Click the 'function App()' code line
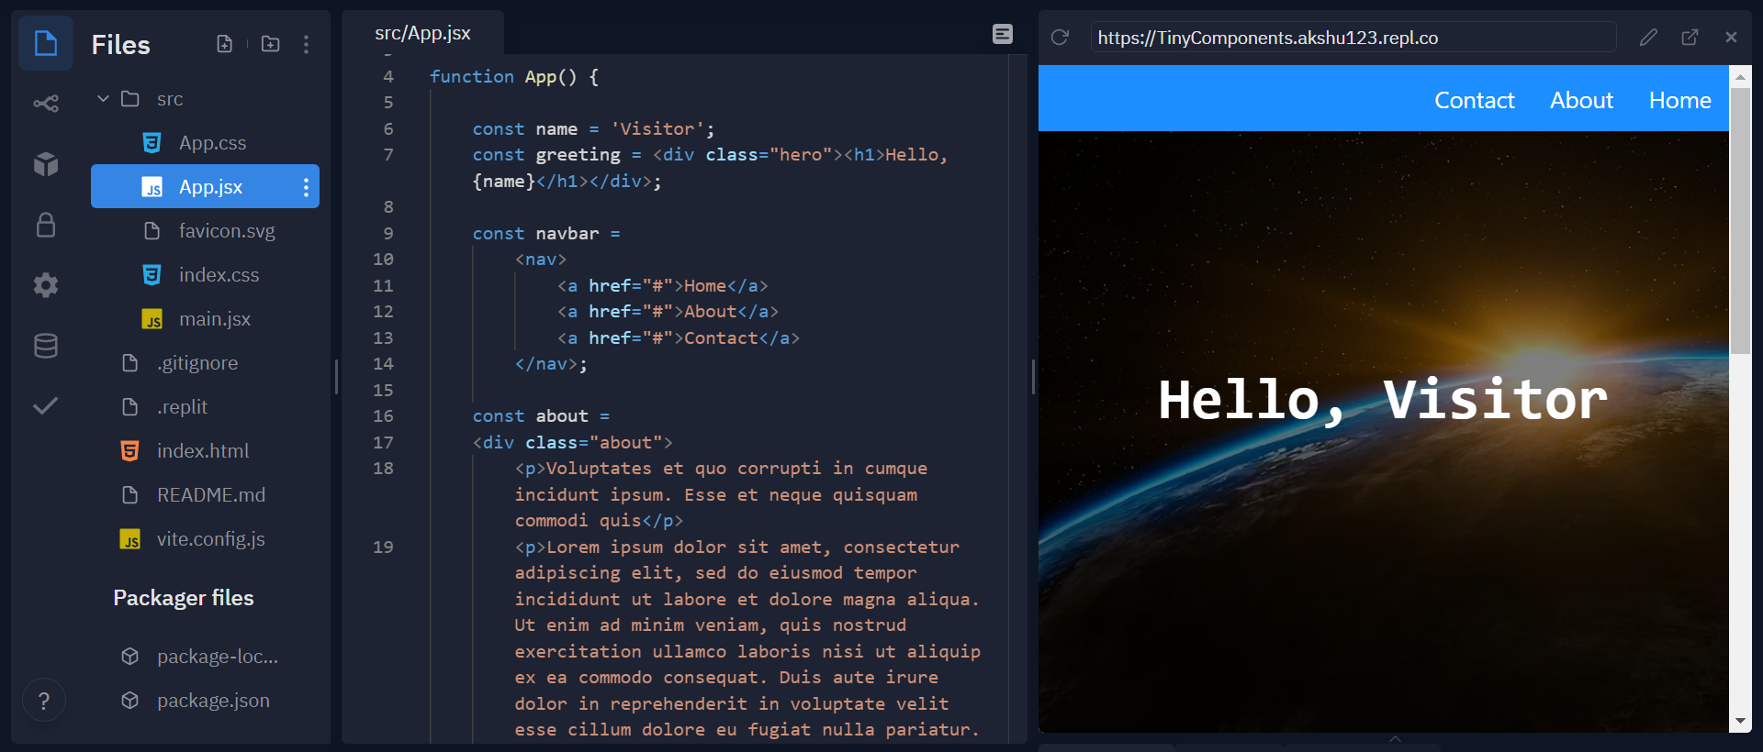The height and width of the screenshot is (752, 1763). tap(514, 77)
